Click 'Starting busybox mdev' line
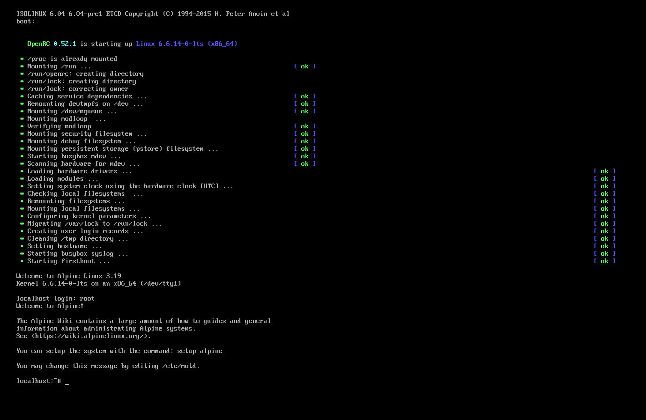The width and height of the screenshot is (646, 420). click(74, 156)
